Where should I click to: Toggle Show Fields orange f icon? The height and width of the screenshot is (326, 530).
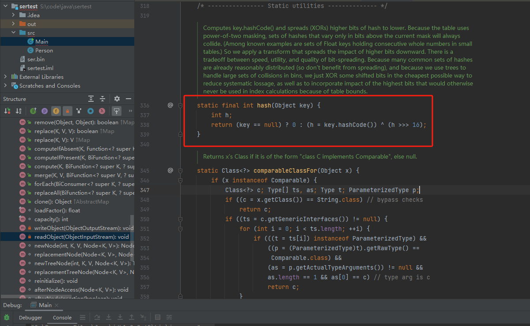point(56,111)
